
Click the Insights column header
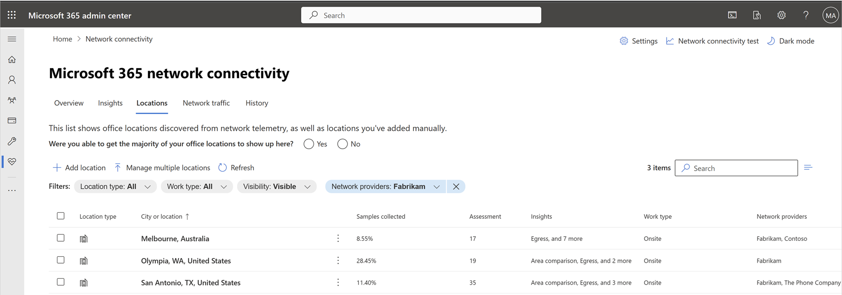541,216
